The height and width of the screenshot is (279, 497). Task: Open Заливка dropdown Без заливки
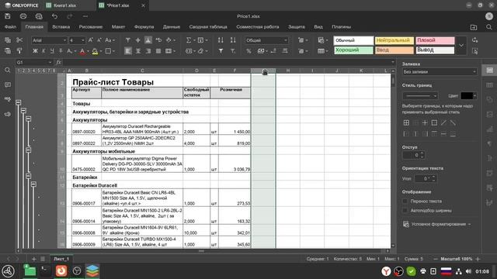pos(440,72)
